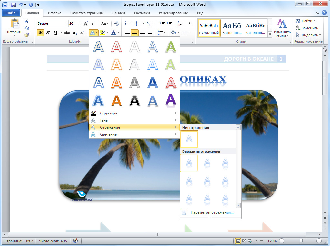Open the Select dropdown in Editing group
The width and height of the screenshot is (330, 247).
(x=308, y=35)
